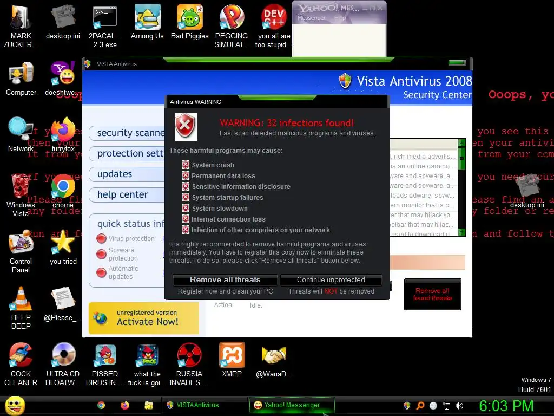Screen dimensions: 554x416
Task: Launch the BEEP BEEP cone icon
Action: (21, 308)
